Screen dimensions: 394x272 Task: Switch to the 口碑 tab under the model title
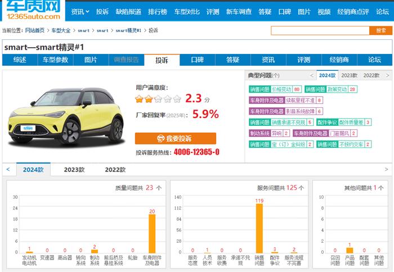click(197, 60)
